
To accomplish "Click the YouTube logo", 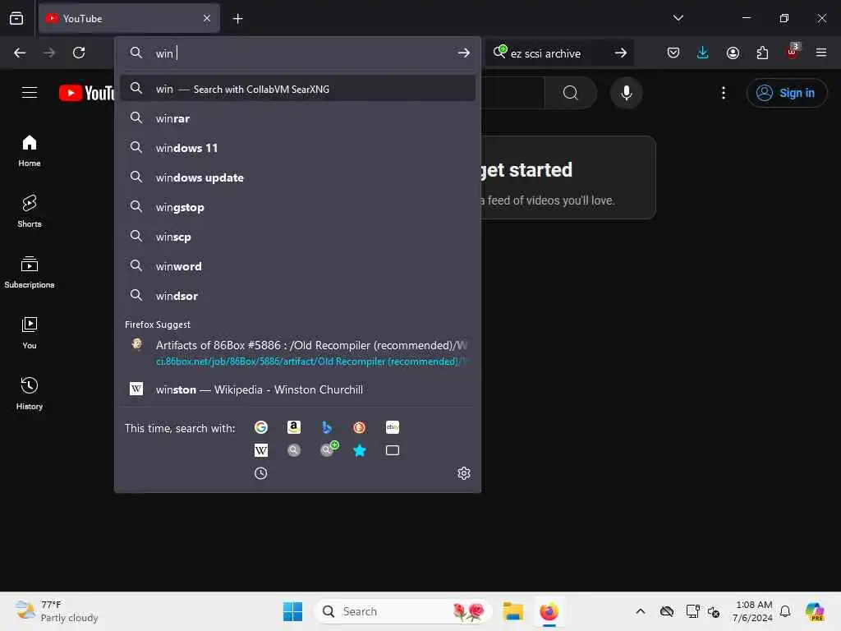I will [x=87, y=93].
